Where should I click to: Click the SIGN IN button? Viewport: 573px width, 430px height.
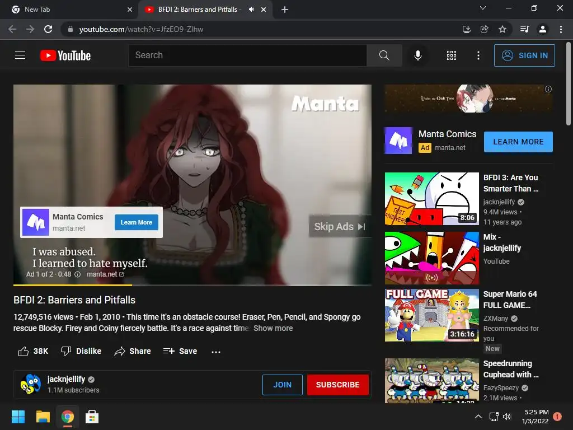point(524,55)
